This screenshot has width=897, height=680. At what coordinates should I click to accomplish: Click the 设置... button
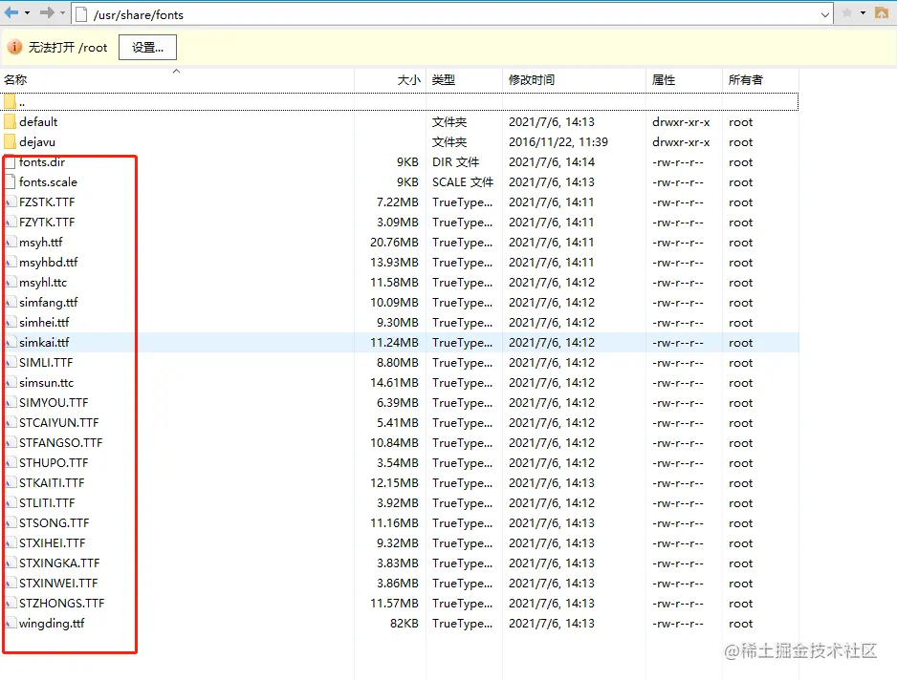[147, 48]
